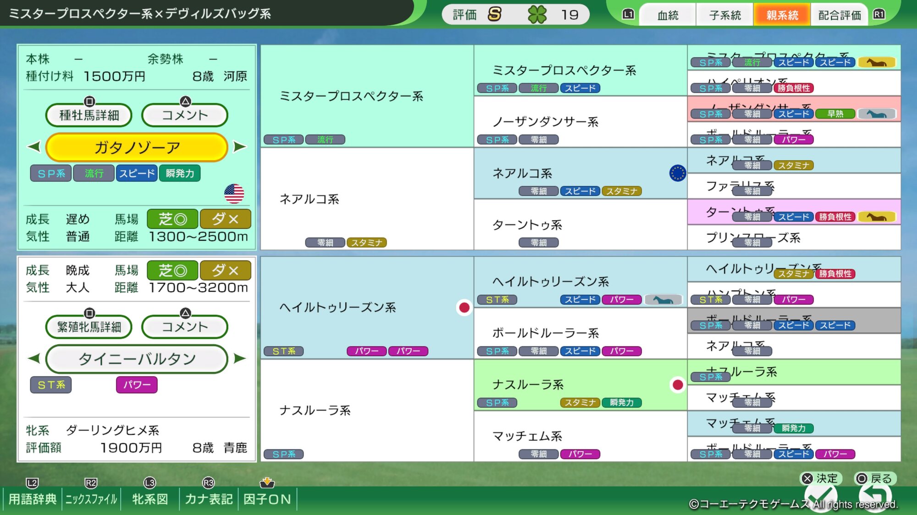Click the teal horse icon on ノーザンダンサー系
Viewport: 917px width, 515px height.
click(876, 114)
